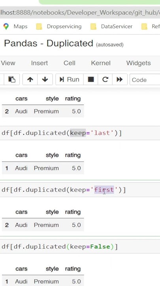Restart the kernel with circular arrow icon
Image resolution: width=160 pixels, height=286 pixels.
[x=105, y=79]
